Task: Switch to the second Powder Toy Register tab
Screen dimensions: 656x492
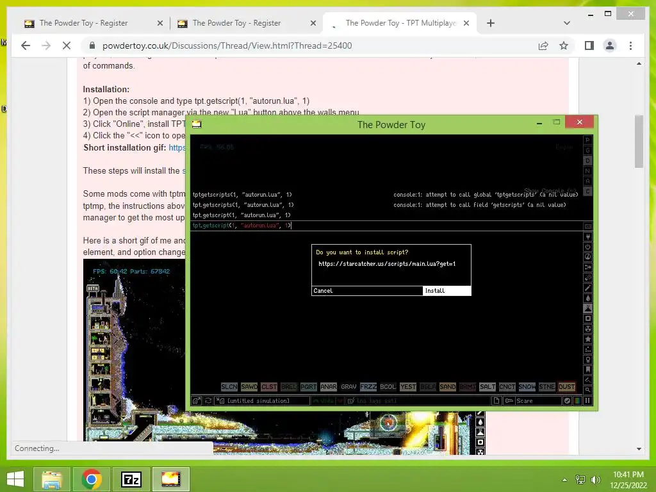Action: 247,23
